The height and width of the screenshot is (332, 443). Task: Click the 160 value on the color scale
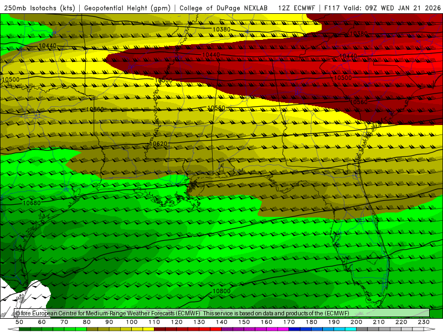(266, 322)
